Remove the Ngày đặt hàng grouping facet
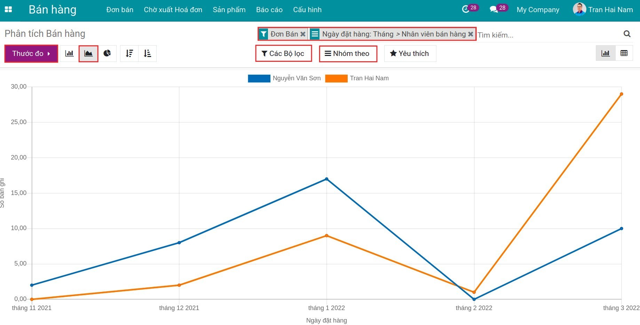Screen dimensions: 640x325 tap(471, 34)
